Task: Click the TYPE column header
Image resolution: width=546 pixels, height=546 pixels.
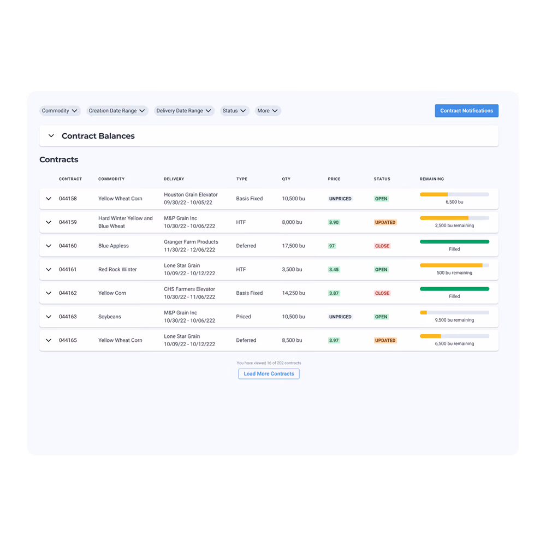Action: 242,179
